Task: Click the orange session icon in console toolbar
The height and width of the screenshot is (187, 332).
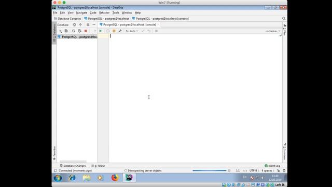Action: (x=114, y=31)
